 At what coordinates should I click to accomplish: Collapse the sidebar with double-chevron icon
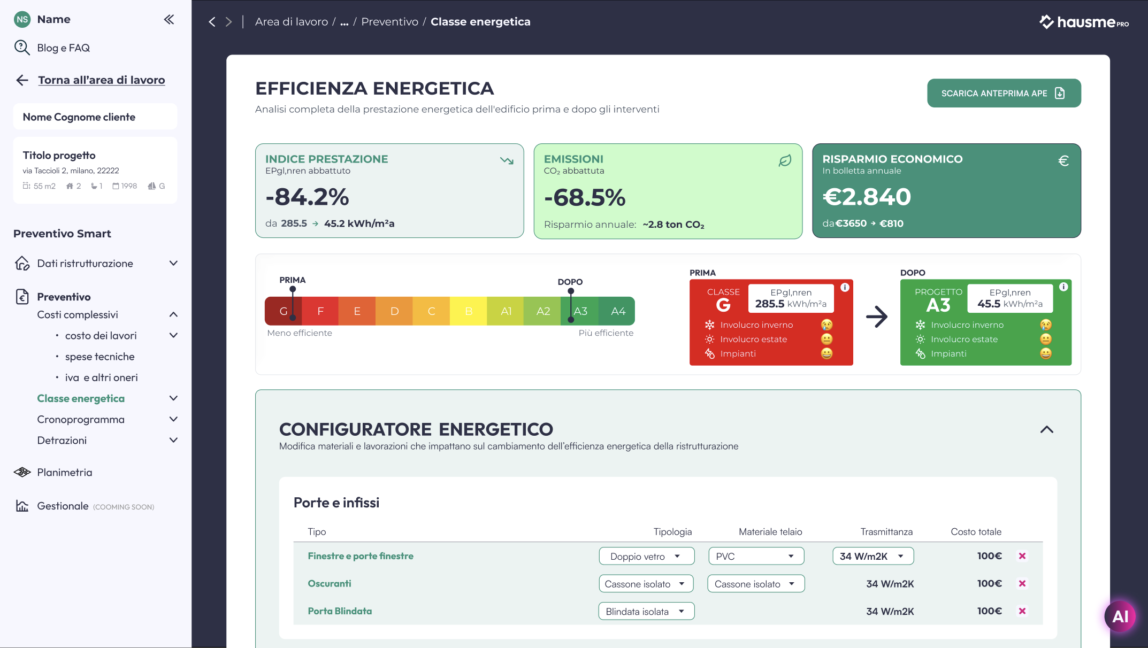(169, 20)
